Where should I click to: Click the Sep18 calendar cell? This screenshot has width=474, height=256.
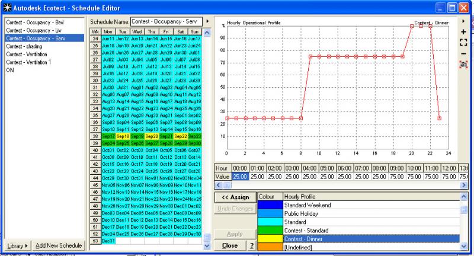tap(123, 136)
